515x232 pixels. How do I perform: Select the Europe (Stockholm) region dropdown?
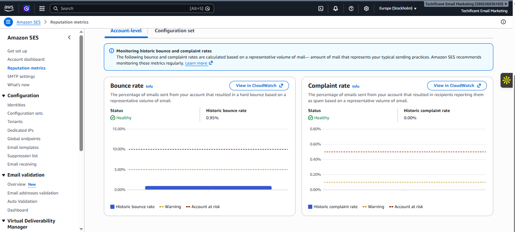[398, 8]
